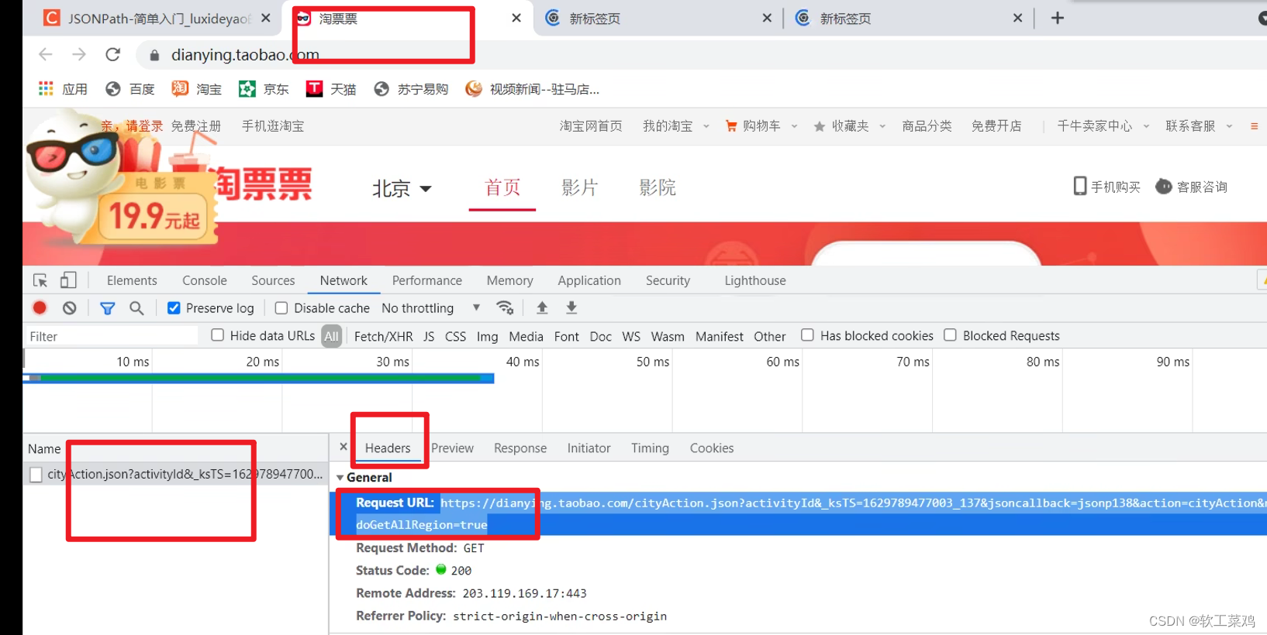Open the 苏宁易购 bookmark
Screen dimensions: 1267x635
[411, 89]
